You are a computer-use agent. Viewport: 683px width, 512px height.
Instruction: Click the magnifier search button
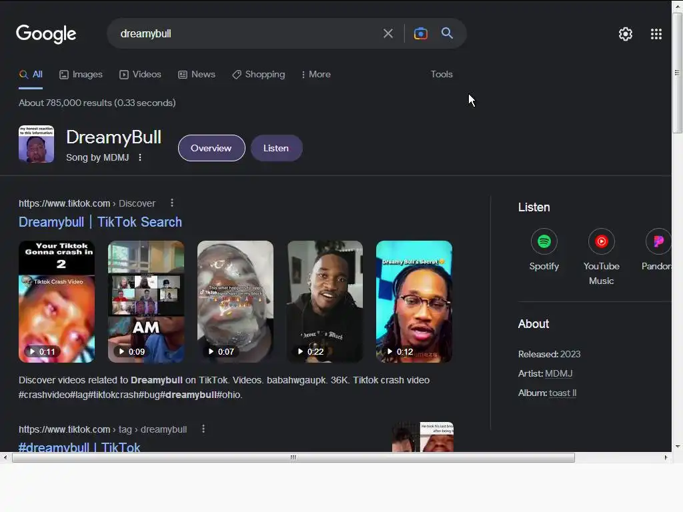[x=447, y=33]
